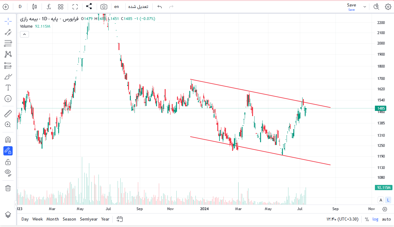The height and width of the screenshot is (227, 394).
Task: Undo the last chart action
Action: coord(159,7)
